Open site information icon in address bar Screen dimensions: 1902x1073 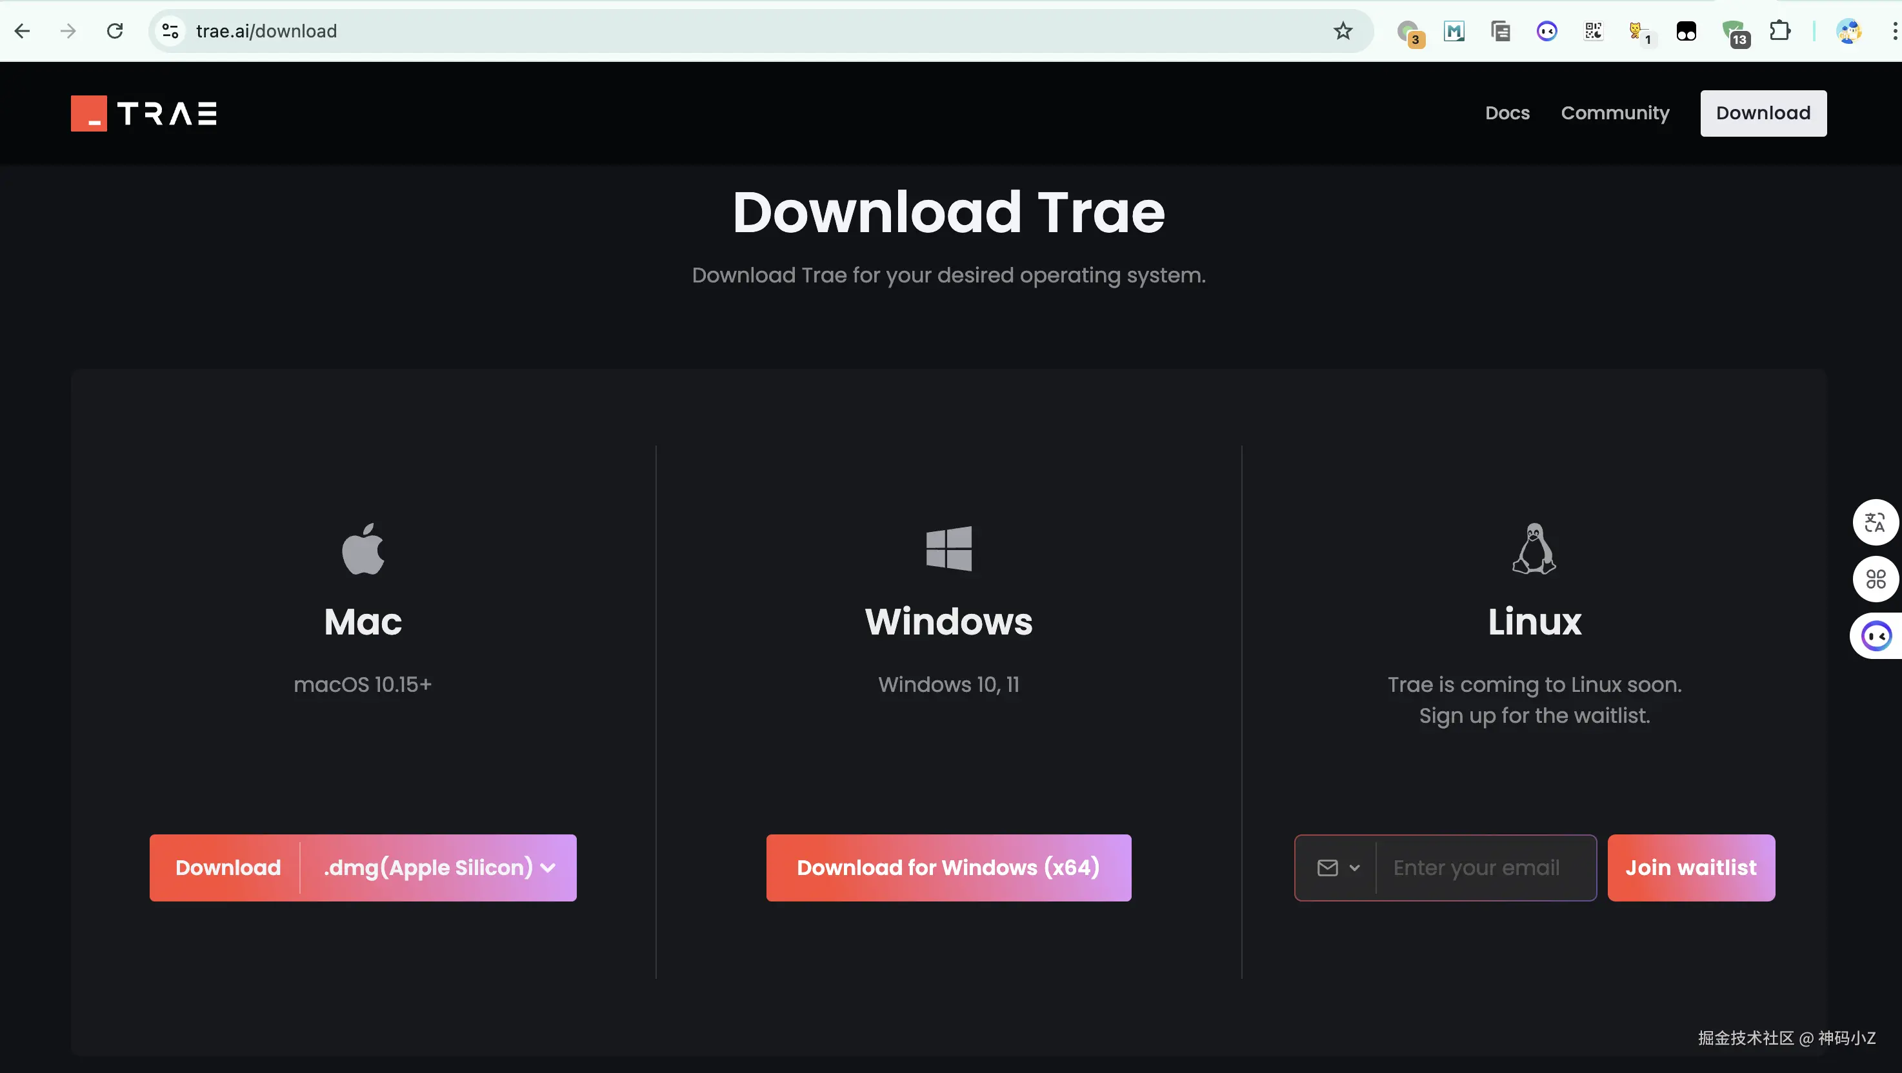pos(170,31)
